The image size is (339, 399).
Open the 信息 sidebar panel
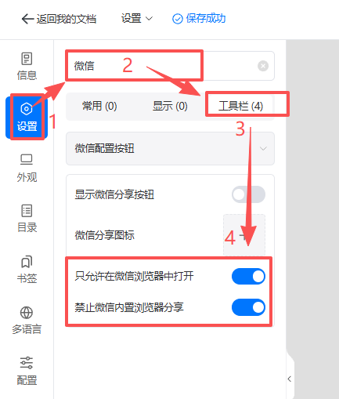tap(27, 67)
